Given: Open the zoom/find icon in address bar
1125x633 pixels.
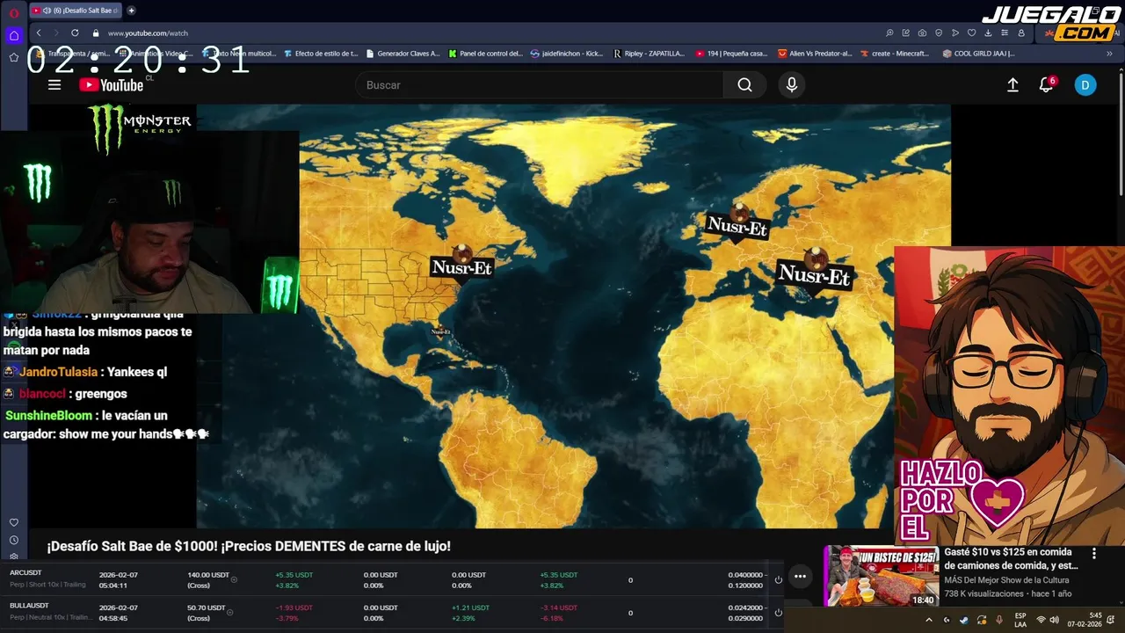Looking at the screenshot, I should click(889, 33).
